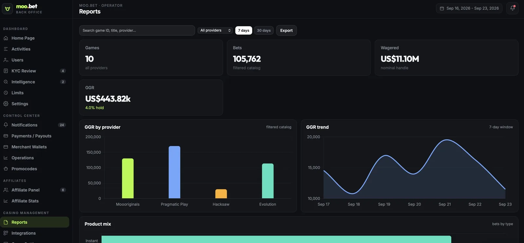Open the All providers dropdown
This screenshot has width=524, height=243.
click(x=215, y=30)
